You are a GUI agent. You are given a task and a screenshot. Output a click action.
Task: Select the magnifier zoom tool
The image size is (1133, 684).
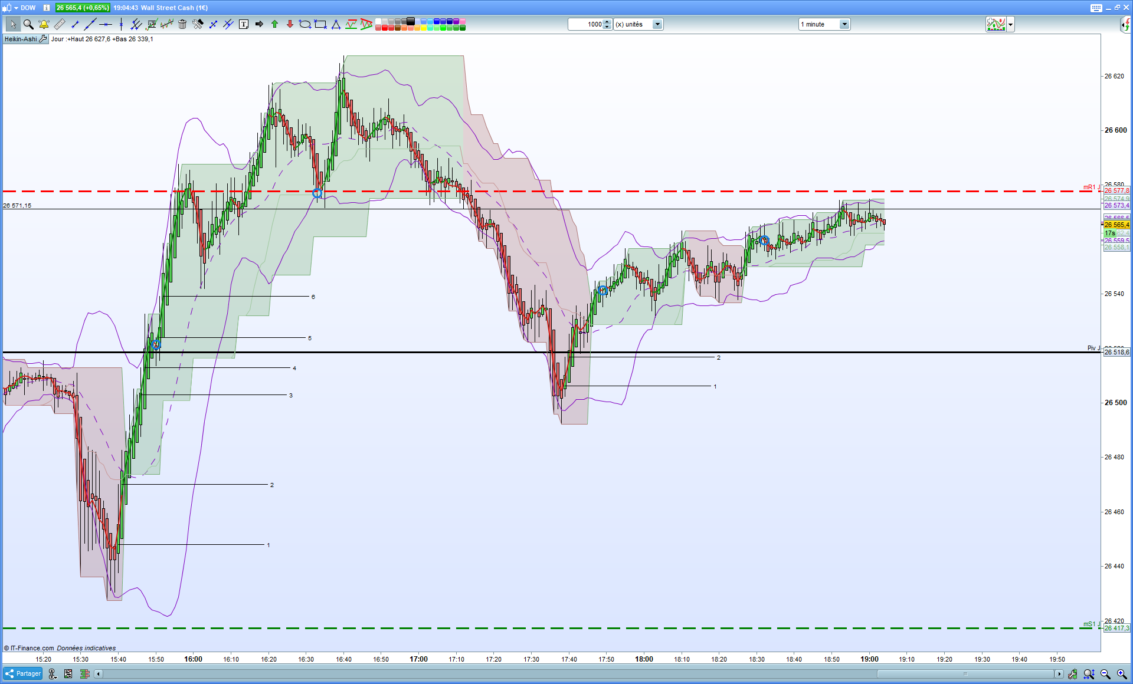pos(28,24)
